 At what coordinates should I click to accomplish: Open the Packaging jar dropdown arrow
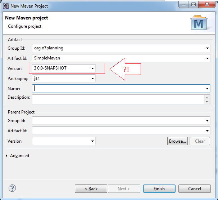[x=92, y=79]
